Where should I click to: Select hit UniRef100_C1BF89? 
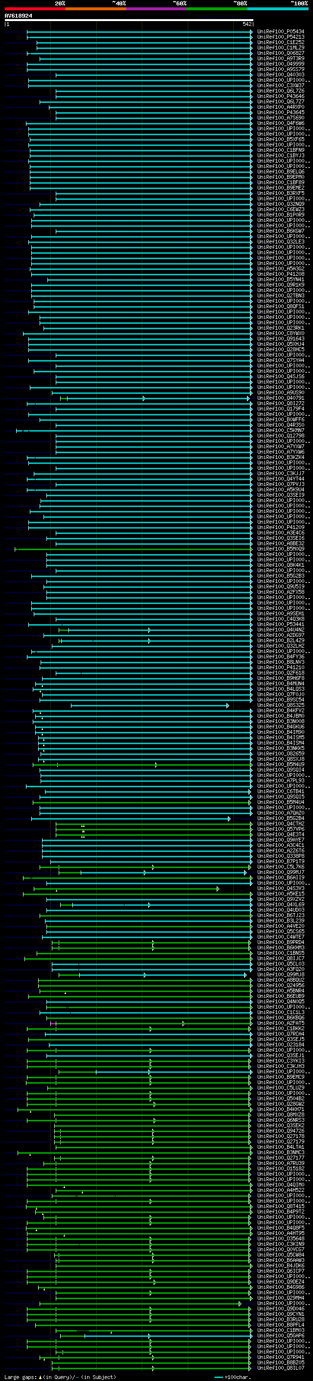coord(281,182)
